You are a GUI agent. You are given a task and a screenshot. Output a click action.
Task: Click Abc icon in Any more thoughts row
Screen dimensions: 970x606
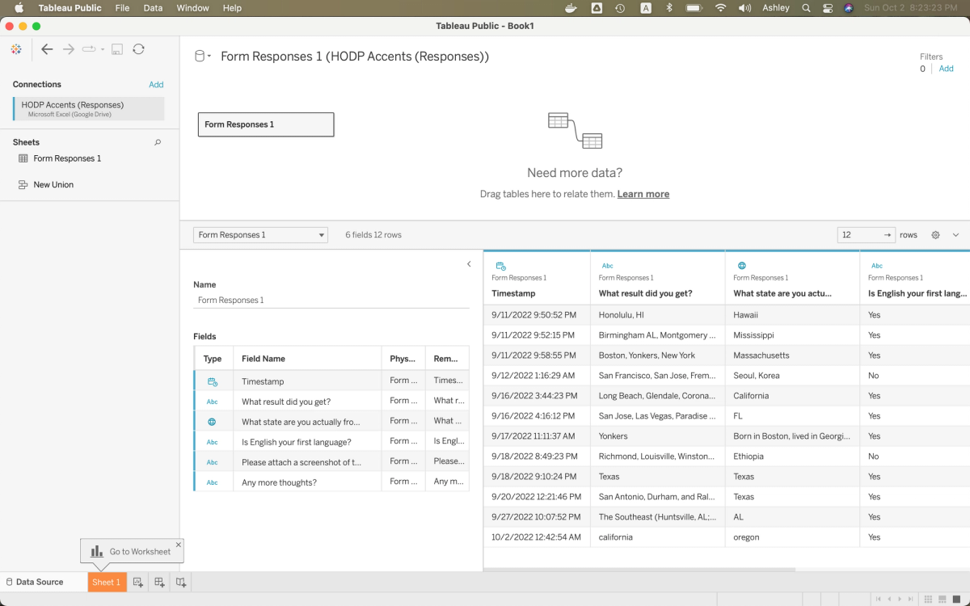click(212, 482)
